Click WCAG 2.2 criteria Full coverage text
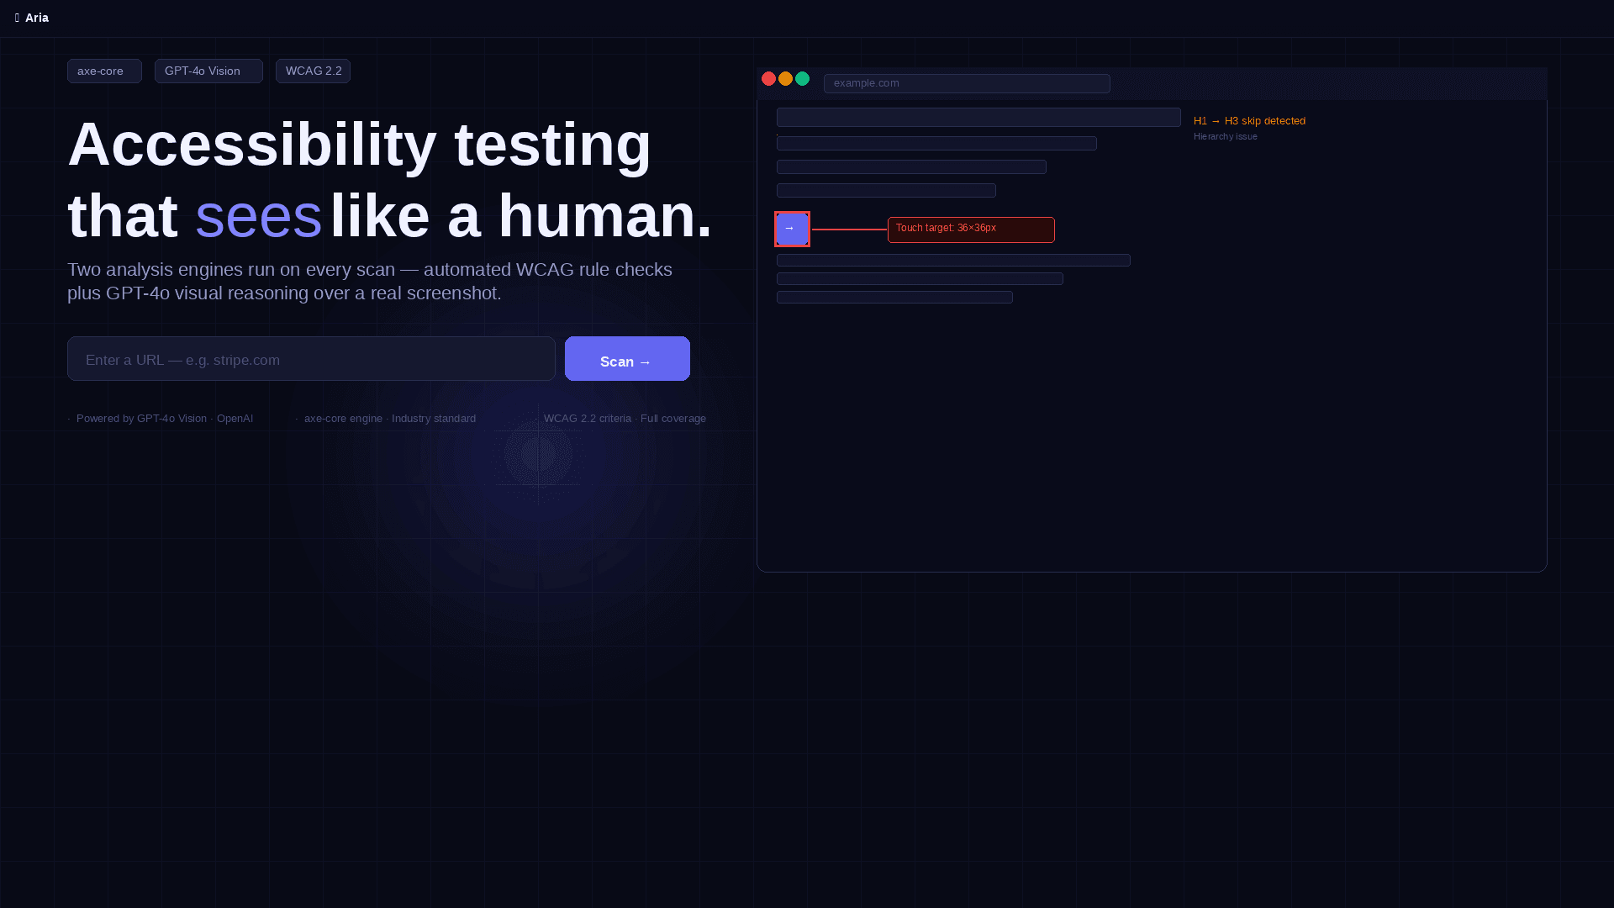The height and width of the screenshot is (908, 1614). click(x=625, y=419)
